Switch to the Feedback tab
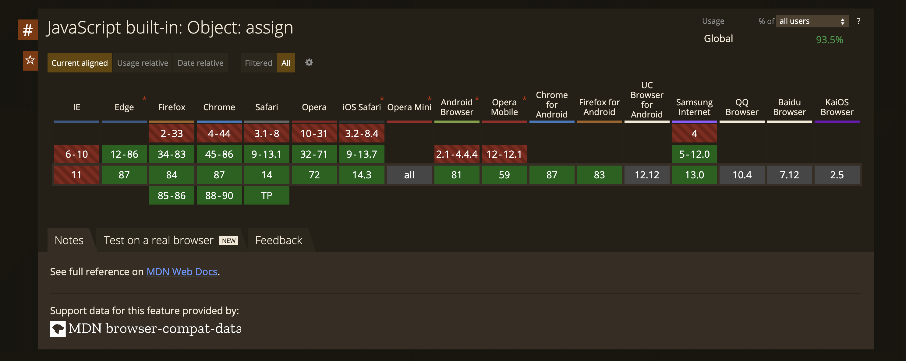The width and height of the screenshot is (906, 361). coord(278,240)
